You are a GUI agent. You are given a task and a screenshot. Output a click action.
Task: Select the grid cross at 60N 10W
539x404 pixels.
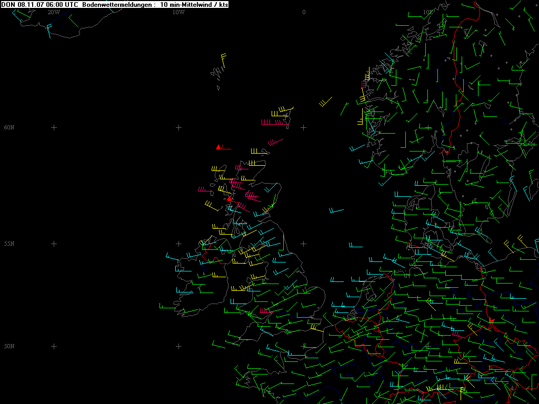click(178, 128)
